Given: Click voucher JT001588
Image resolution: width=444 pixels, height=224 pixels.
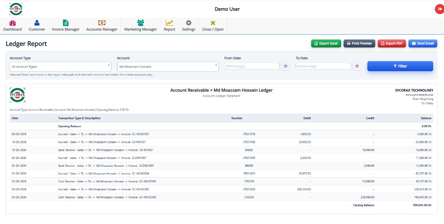Looking at the screenshot, I should (x=249, y=142).
